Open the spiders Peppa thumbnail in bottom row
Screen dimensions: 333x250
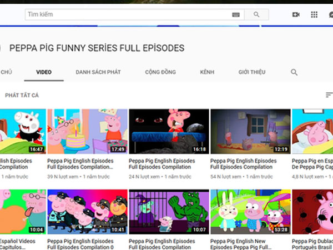point(312,212)
